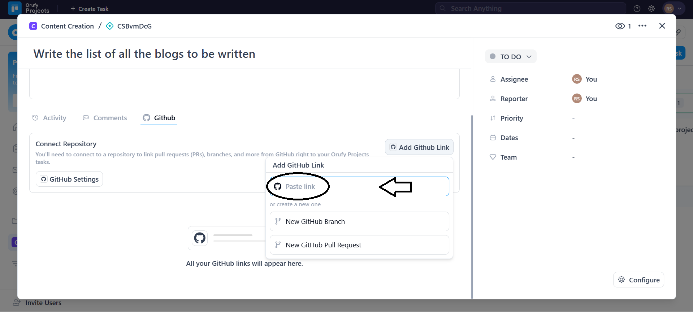Image resolution: width=693 pixels, height=312 pixels.
Task: Click the large GitHub placeholder logo
Action: pyautogui.click(x=200, y=238)
